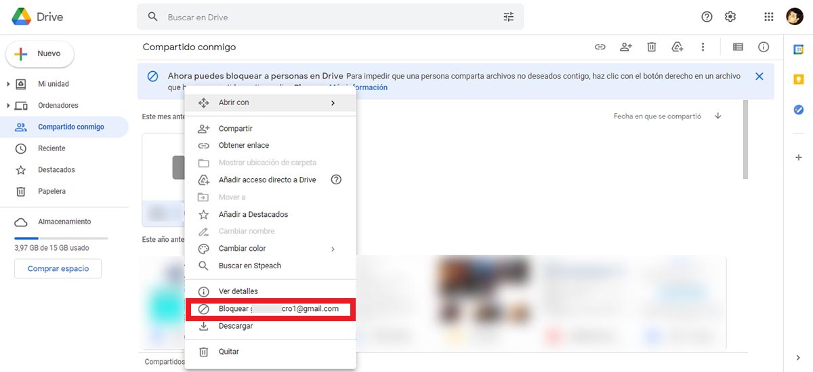
Task: Switch to list view layout
Action: coord(738,47)
